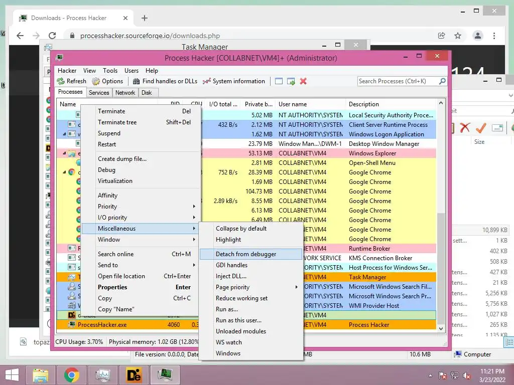Image resolution: width=514 pixels, height=385 pixels.
Task: Choose Unloaded modules entry
Action: pyautogui.click(x=251, y=331)
